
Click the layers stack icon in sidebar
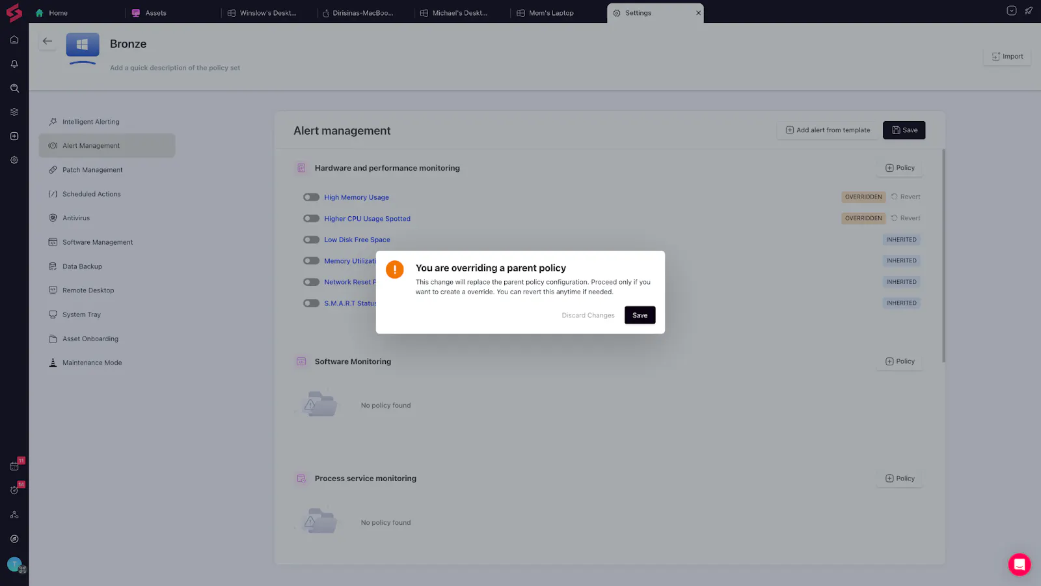coord(14,112)
